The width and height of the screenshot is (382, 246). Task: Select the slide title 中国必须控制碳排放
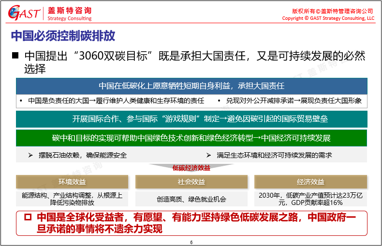63,36
